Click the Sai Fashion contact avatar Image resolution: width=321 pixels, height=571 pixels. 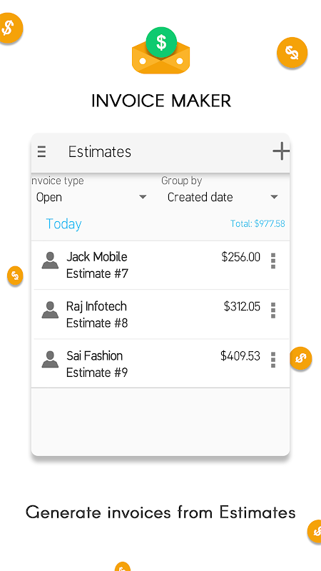click(50, 360)
